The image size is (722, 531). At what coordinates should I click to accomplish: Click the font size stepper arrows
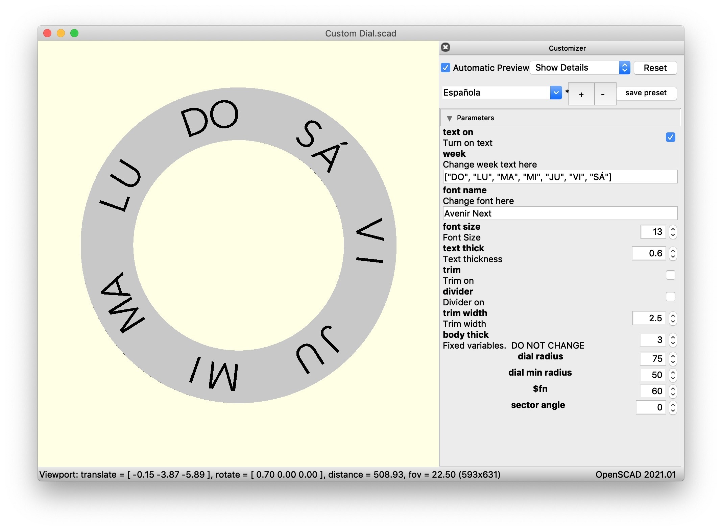coord(673,232)
